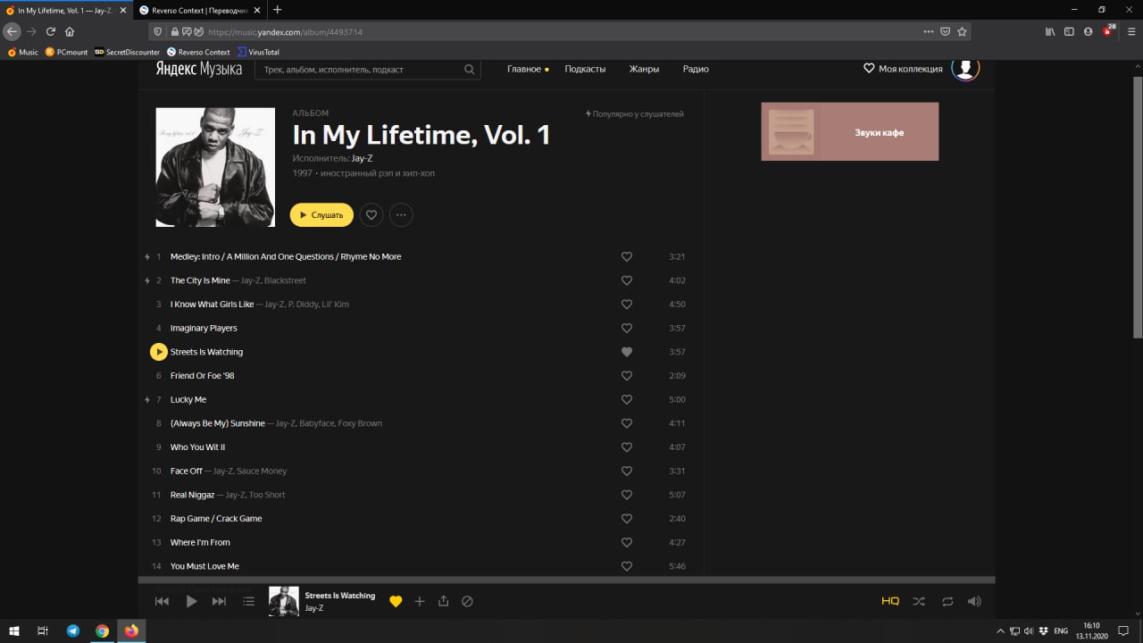Viewport: 1143px width, 643px height.
Task: Open Telegram from the taskbar
Action: pyautogui.click(x=72, y=630)
